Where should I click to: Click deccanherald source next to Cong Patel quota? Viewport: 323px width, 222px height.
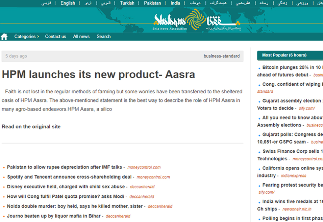point(142,197)
